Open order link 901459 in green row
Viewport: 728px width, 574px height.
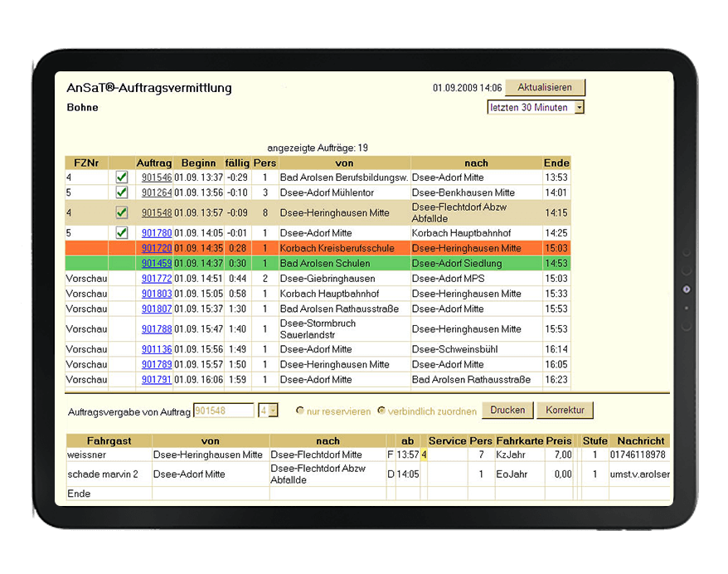156,264
